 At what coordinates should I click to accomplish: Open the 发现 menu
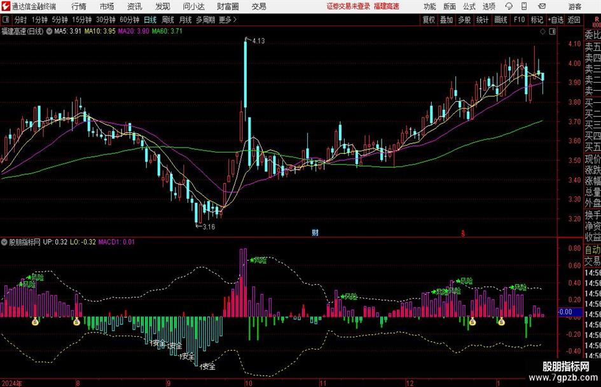(162, 6)
